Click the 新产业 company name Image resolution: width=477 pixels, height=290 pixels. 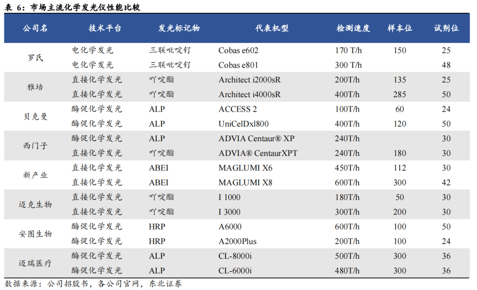pyautogui.click(x=35, y=175)
